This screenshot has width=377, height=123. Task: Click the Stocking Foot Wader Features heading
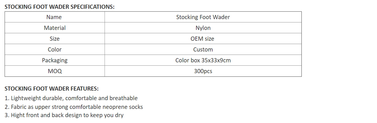point(52,89)
